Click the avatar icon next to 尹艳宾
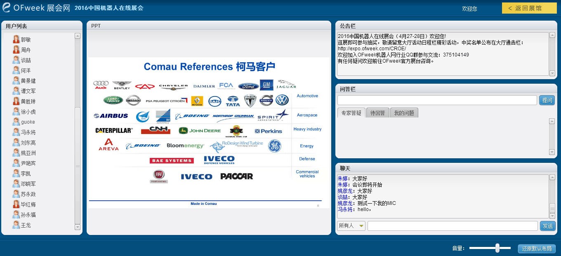 pos(16,163)
